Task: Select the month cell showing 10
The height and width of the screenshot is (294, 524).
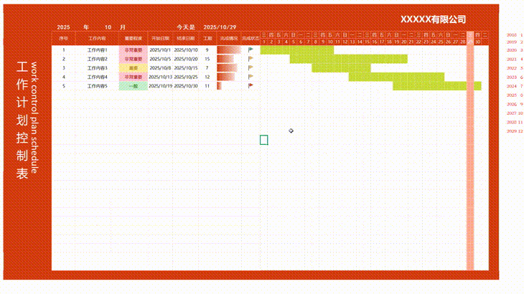Action: 108,27
